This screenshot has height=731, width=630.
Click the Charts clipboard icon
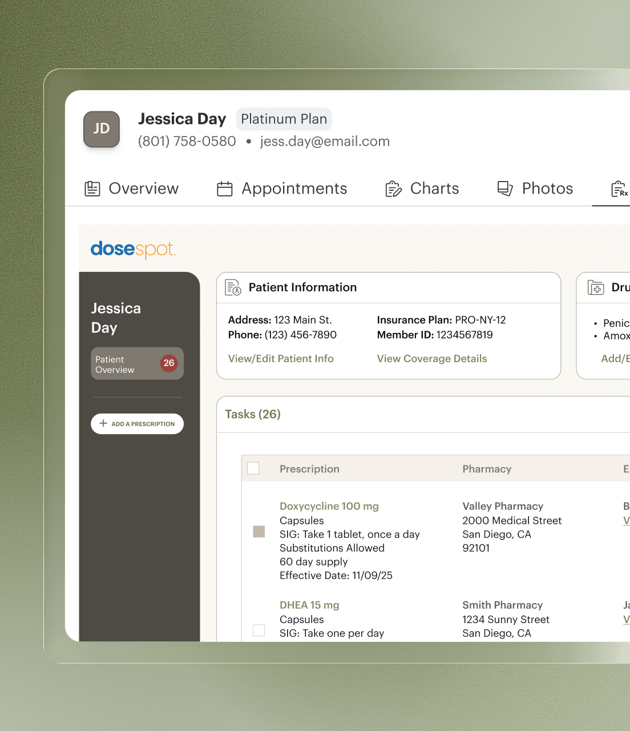393,188
